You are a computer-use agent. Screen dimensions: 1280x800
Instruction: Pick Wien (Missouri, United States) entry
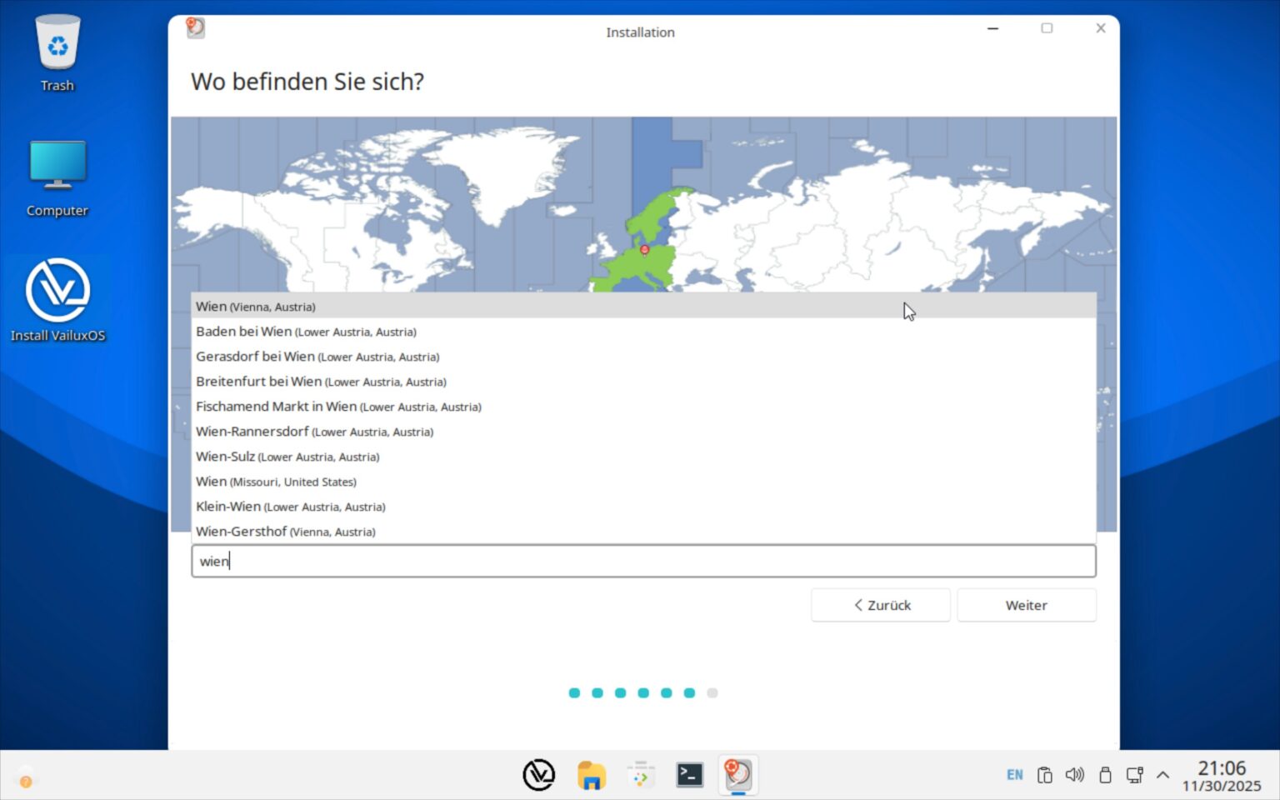276,482
